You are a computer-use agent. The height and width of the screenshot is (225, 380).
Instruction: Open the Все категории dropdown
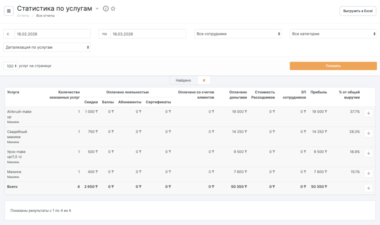tap(333, 34)
